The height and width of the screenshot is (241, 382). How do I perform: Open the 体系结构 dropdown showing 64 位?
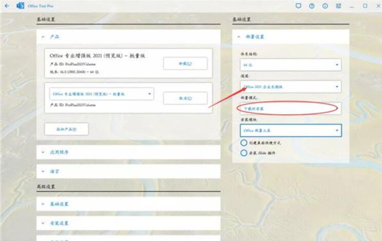click(x=291, y=65)
